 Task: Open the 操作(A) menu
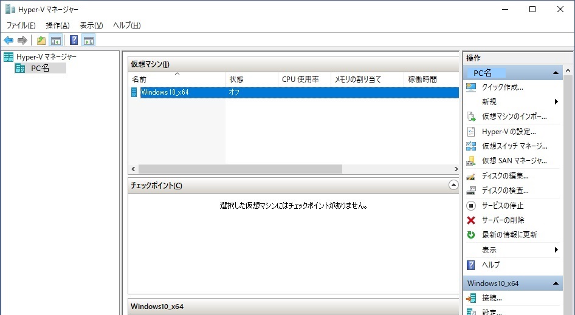[x=58, y=25]
